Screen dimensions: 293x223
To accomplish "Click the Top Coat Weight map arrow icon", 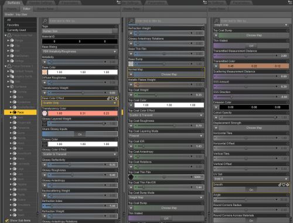I will coord(131,95).
